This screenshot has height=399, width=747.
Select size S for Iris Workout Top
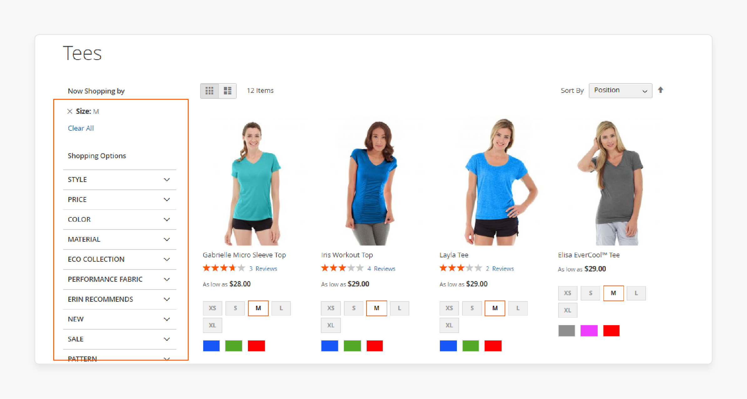tap(354, 308)
